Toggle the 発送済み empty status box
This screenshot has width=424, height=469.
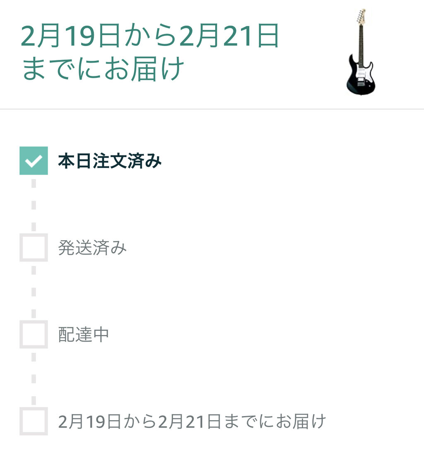(34, 247)
